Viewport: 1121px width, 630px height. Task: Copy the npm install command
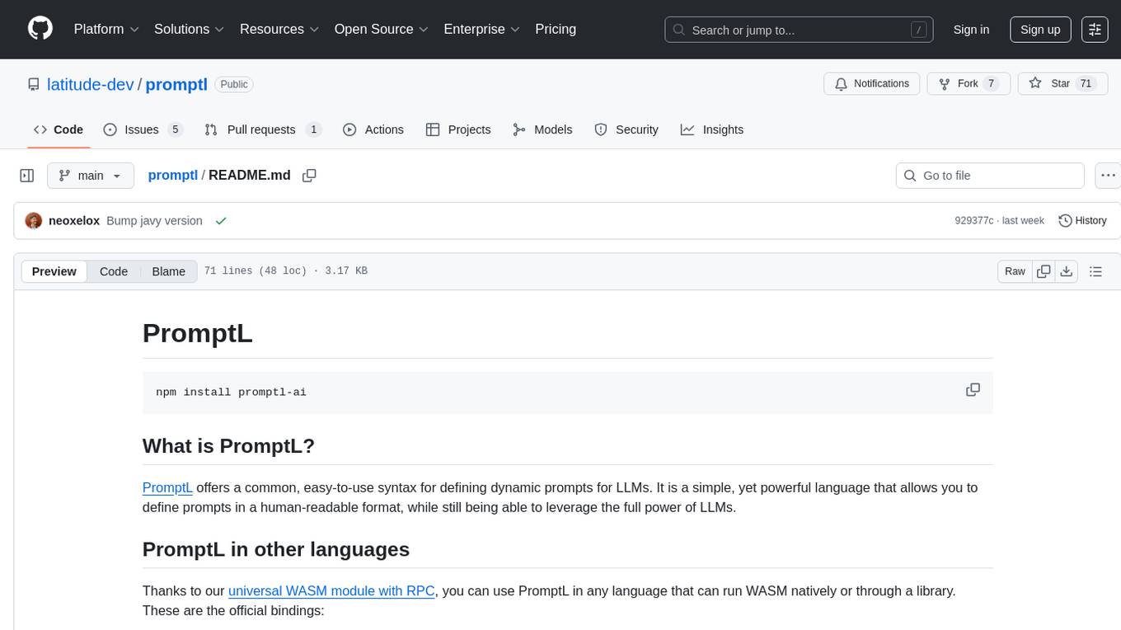click(973, 390)
